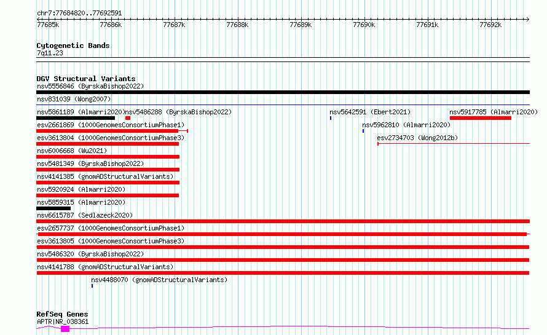Select the thin red esv2734703 variant line
Viewport: 547px width, 335px height.
tap(454, 143)
